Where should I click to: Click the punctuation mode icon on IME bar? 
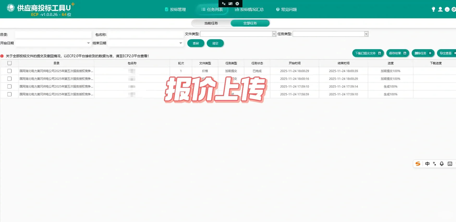click(434, 164)
